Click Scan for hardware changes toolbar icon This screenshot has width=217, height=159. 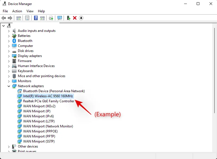pos(60,18)
